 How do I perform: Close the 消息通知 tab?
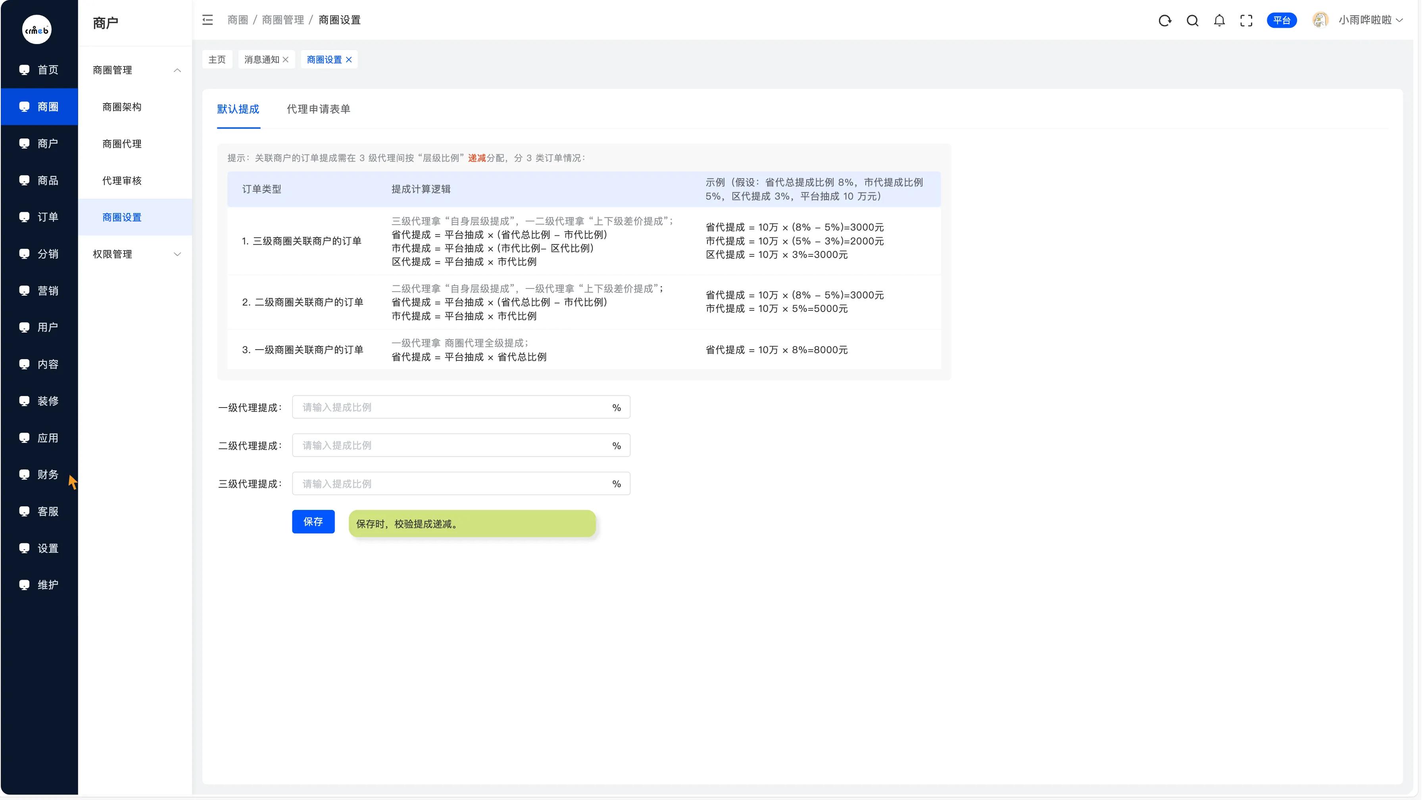point(285,60)
